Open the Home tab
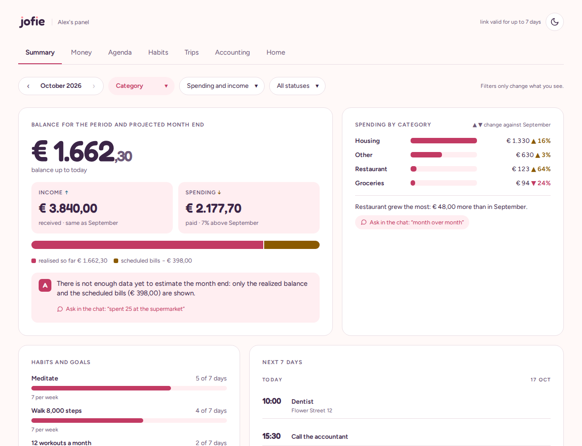This screenshot has height=446, width=582. (x=276, y=52)
